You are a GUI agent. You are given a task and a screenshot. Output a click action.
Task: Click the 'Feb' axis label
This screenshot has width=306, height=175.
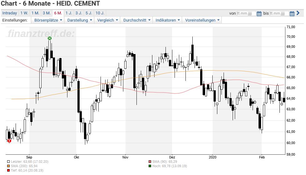click(x=262, y=157)
